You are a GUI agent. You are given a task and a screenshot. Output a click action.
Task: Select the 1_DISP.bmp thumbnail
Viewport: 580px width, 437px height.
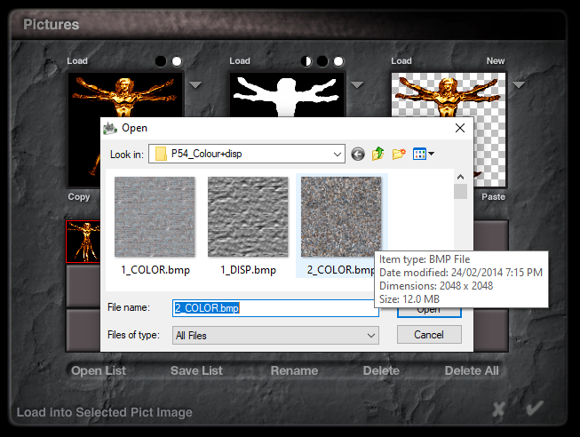(248, 217)
